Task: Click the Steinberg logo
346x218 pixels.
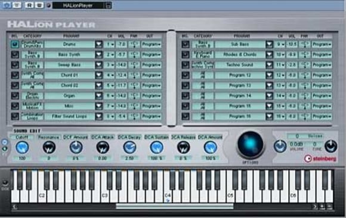Action: point(320,158)
